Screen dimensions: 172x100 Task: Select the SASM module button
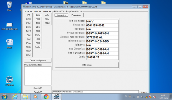[x=38, y=47]
